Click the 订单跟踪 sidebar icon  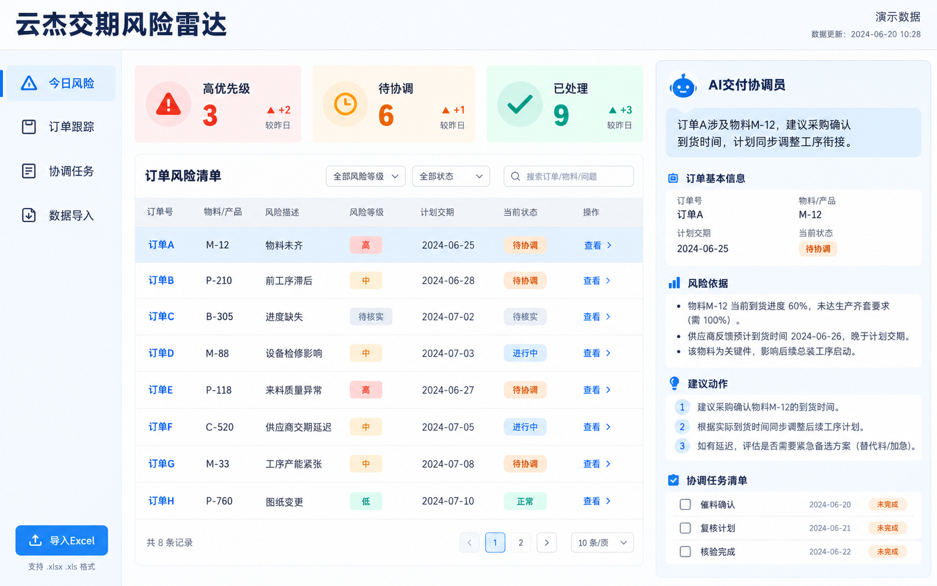click(29, 127)
